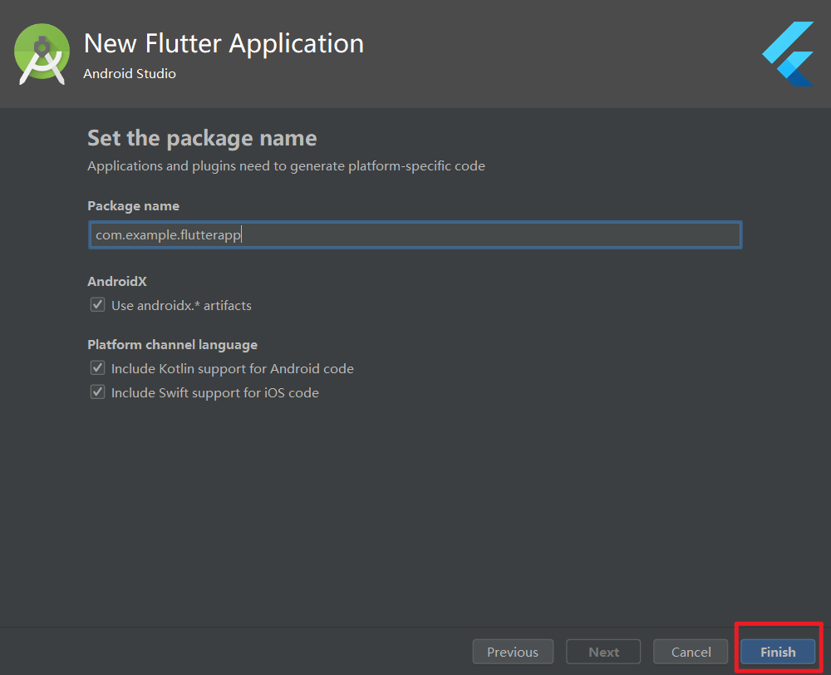This screenshot has height=675, width=831.
Task: Click 'Include Swift support for iOS code' text
Action: (215, 392)
